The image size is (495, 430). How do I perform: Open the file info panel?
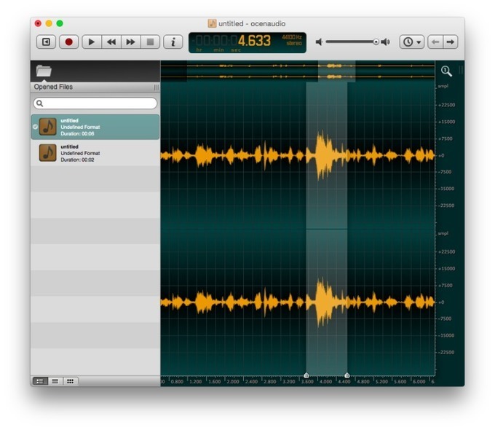[173, 42]
